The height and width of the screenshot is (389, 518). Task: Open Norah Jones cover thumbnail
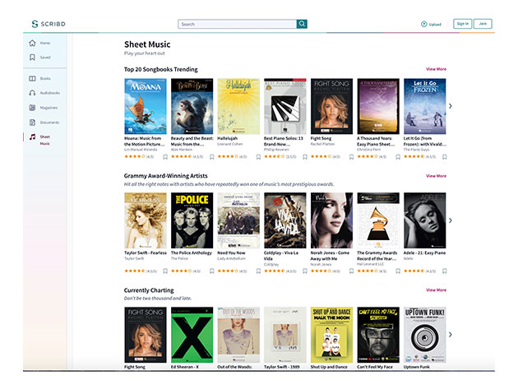(x=331, y=220)
